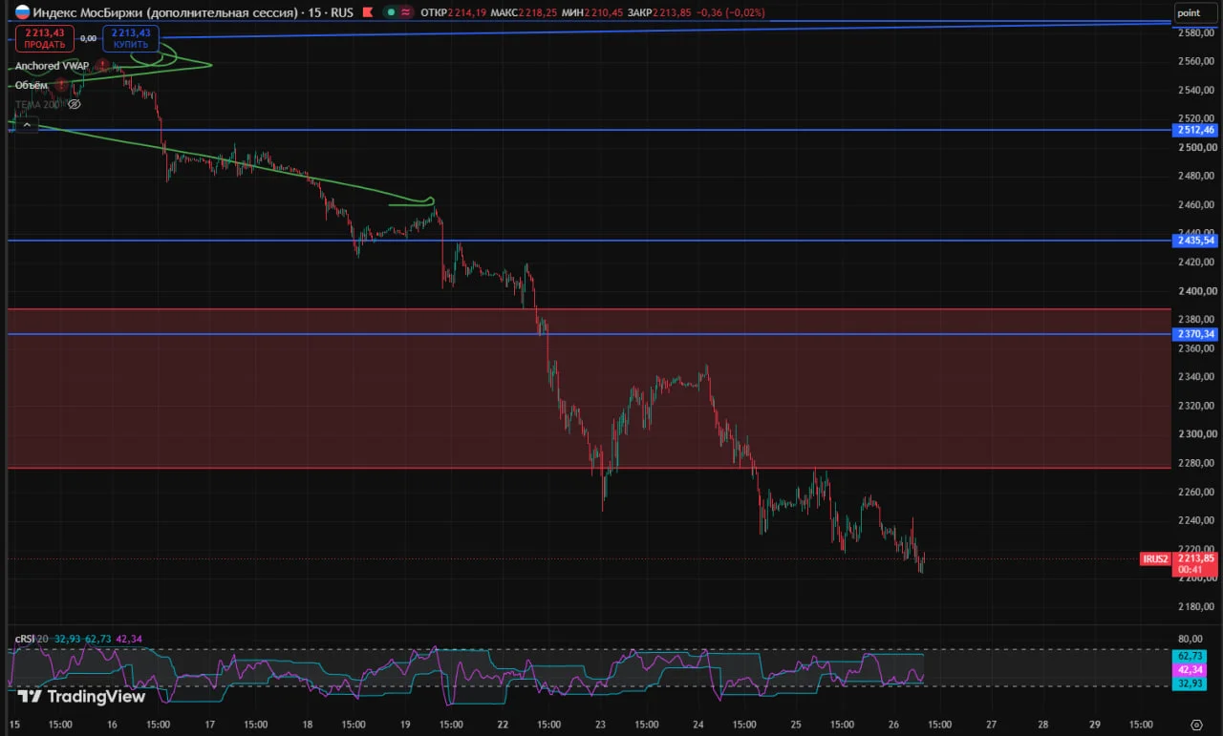
Task: Click the МАКС 2218,25 high value
Action: pyautogui.click(x=524, y=12)
